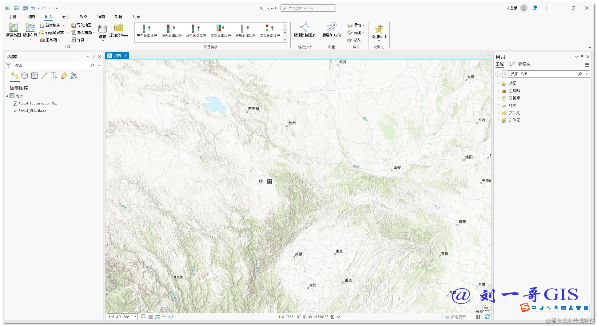Click the Contents pane search field
597x326 pixels.
point(52,65)
